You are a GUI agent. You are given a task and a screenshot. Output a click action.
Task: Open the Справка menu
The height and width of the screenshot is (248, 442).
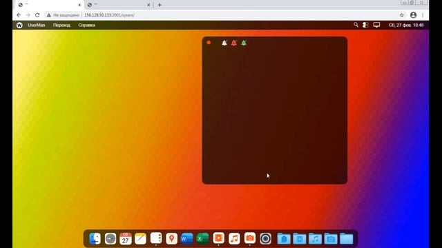click(86, 25)
